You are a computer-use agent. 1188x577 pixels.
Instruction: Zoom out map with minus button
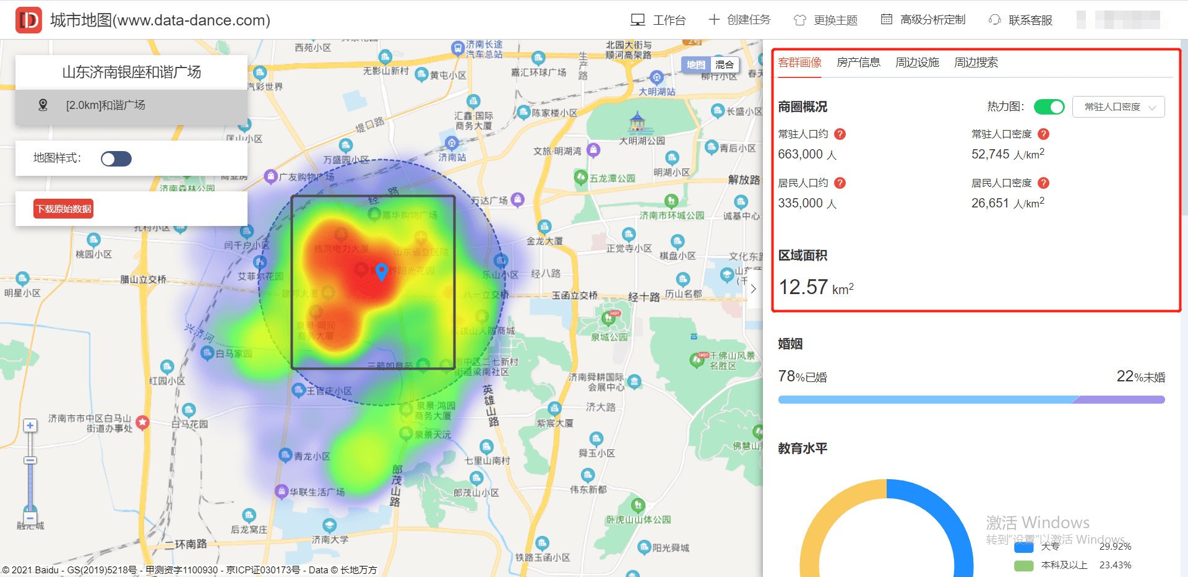[x=30, y=518]
